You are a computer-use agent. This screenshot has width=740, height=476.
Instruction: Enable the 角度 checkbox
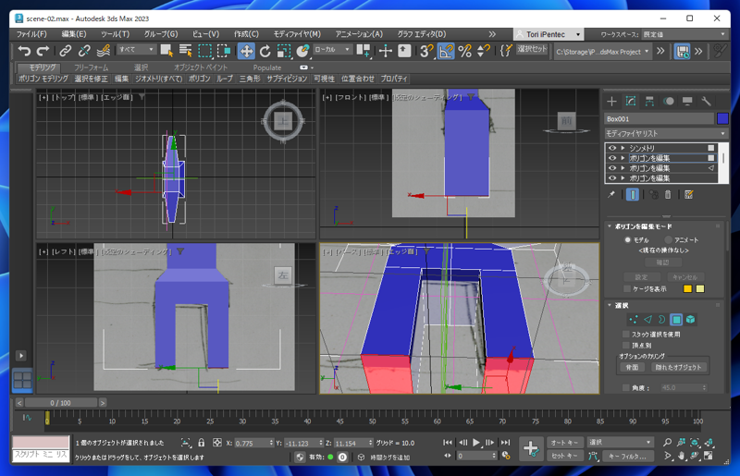626,388
